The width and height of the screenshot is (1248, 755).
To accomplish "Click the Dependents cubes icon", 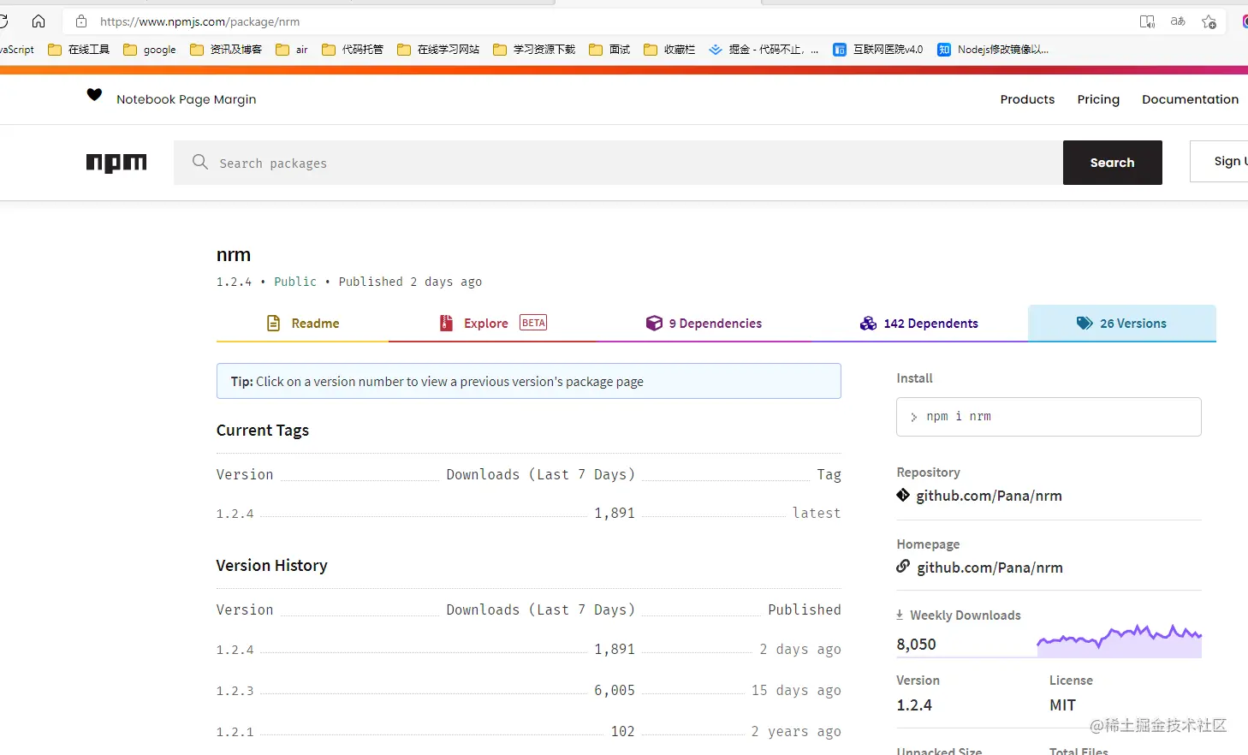I will point(868,323).
